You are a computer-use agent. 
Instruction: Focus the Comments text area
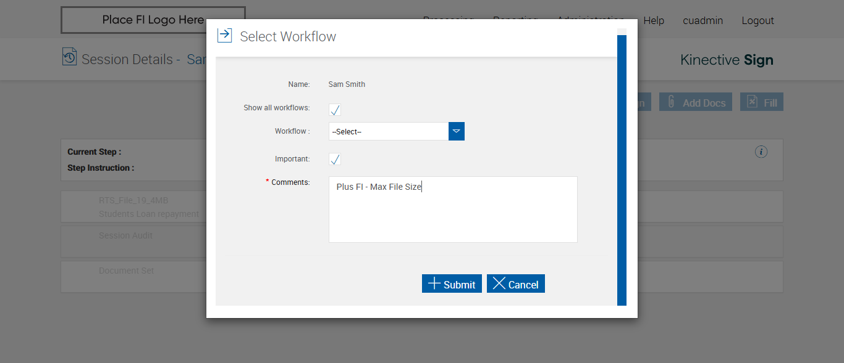453,210
